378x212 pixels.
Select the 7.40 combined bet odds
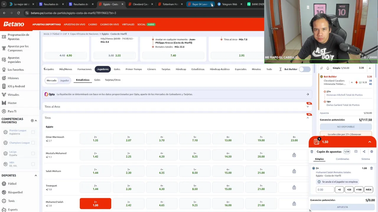(x=173, y=55)
